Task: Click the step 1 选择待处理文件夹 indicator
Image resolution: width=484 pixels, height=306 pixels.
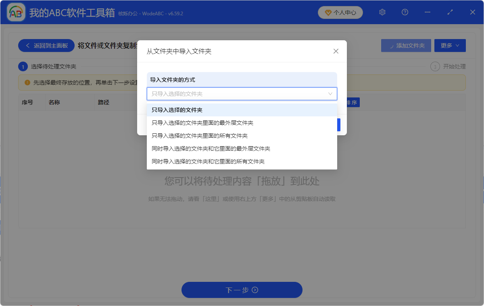Action: 23,66
